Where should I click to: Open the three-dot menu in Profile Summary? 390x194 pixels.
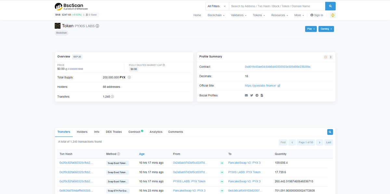point(331,57)
